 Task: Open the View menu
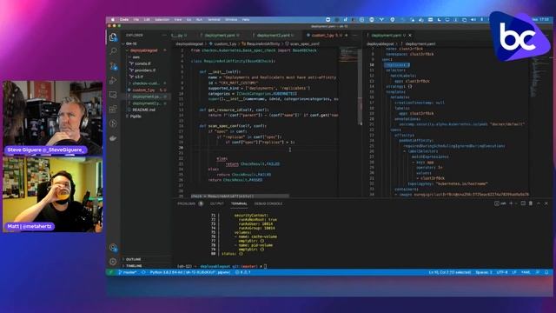pyautogui.click(x=178, y=20)
